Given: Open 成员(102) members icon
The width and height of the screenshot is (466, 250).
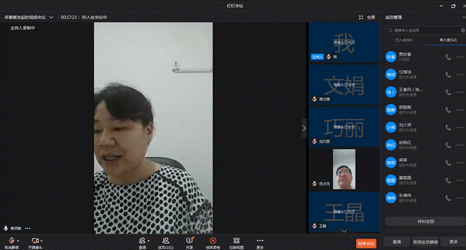Looking at the screenshot, I should coord(165,241).
